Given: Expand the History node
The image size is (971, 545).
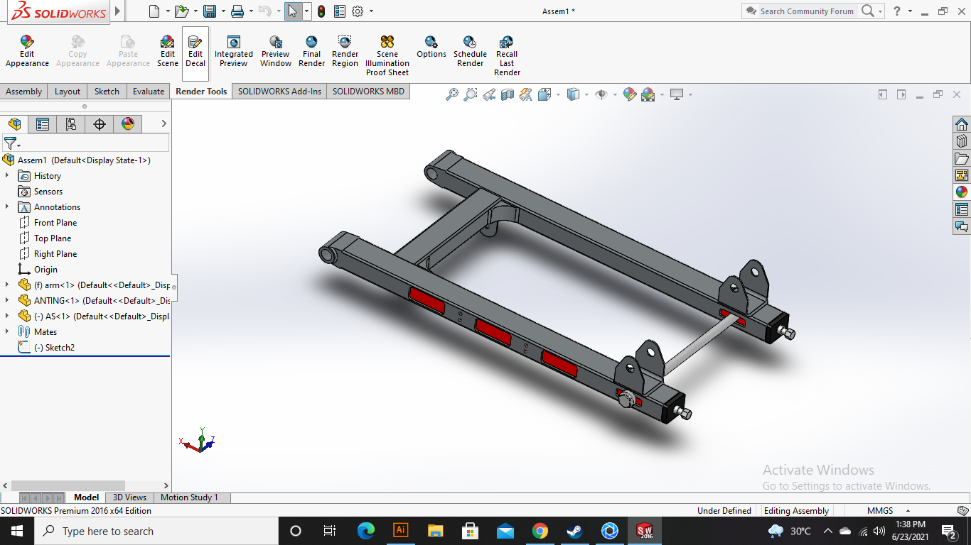Looking at the screenshot, I should tap(7, 175).
